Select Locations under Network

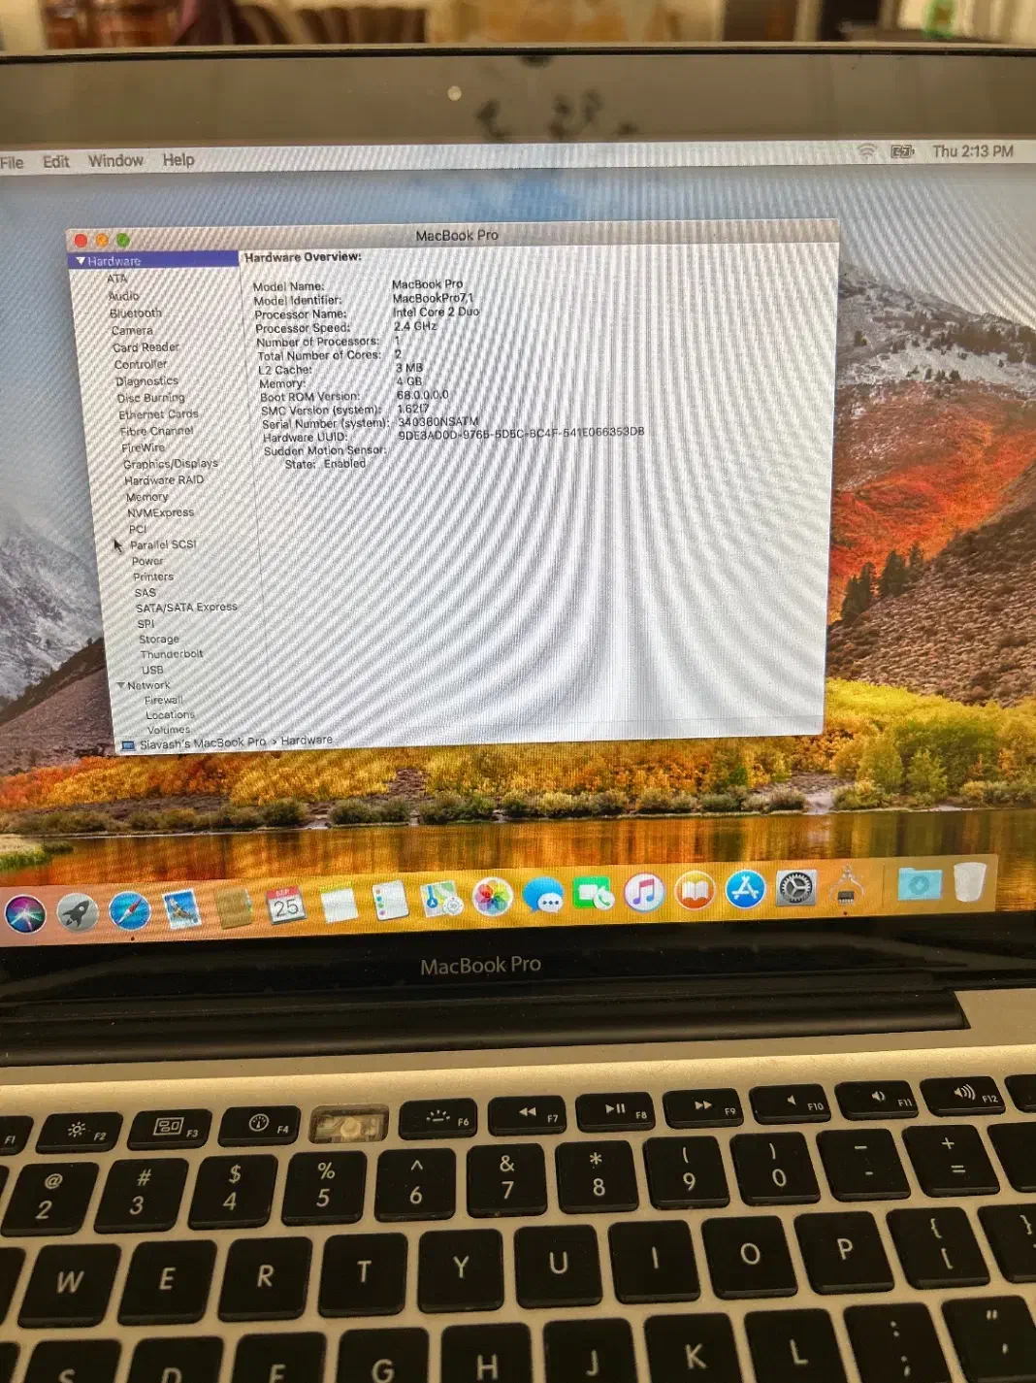(x=171, y=715)
